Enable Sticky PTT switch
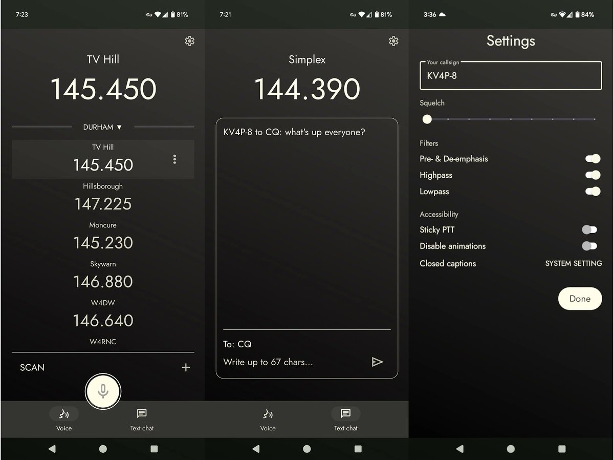 (x=589, y=229)
